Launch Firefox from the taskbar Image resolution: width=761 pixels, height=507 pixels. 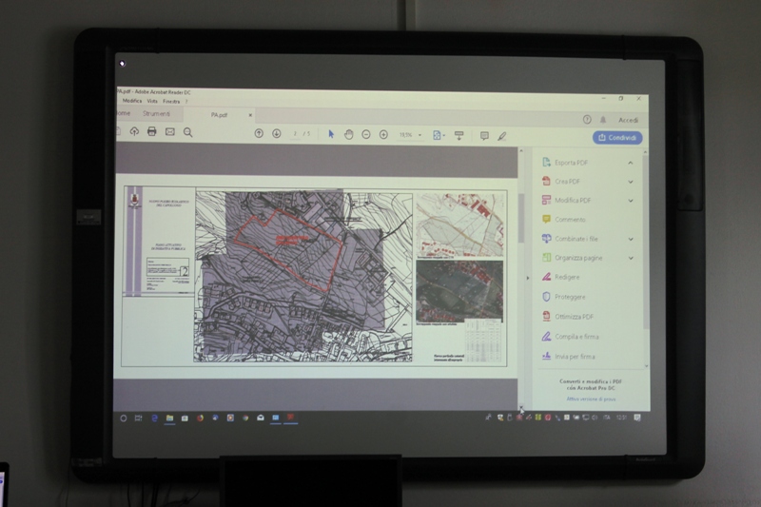(x=200, y=418)
